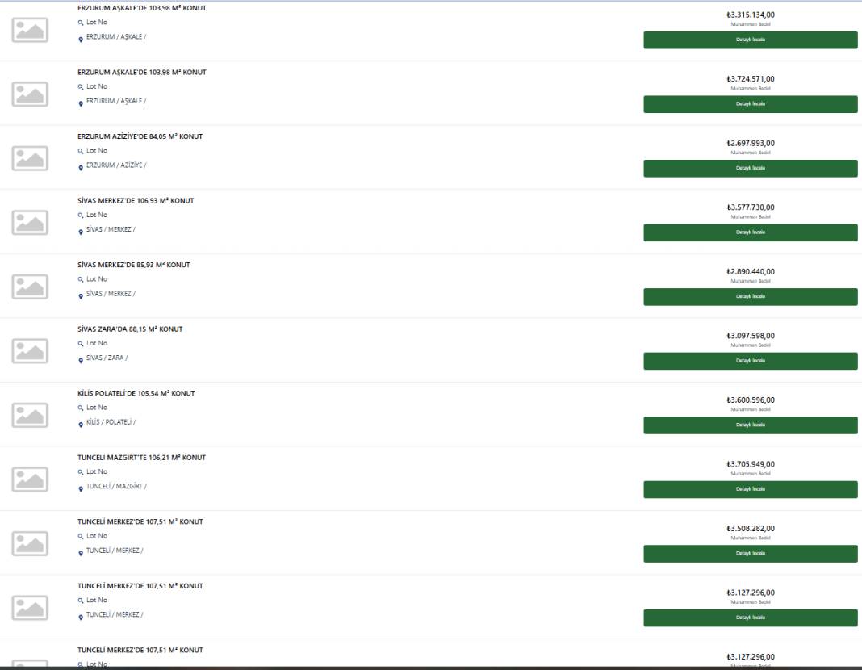
Task: Click the magnifier icon for Sivas Zara Lot No
Action: [x=80, y=344]
